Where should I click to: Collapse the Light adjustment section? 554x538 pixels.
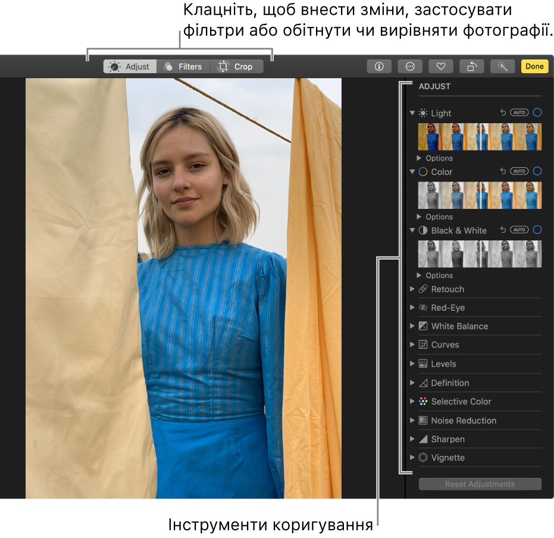tap(412, 113)
